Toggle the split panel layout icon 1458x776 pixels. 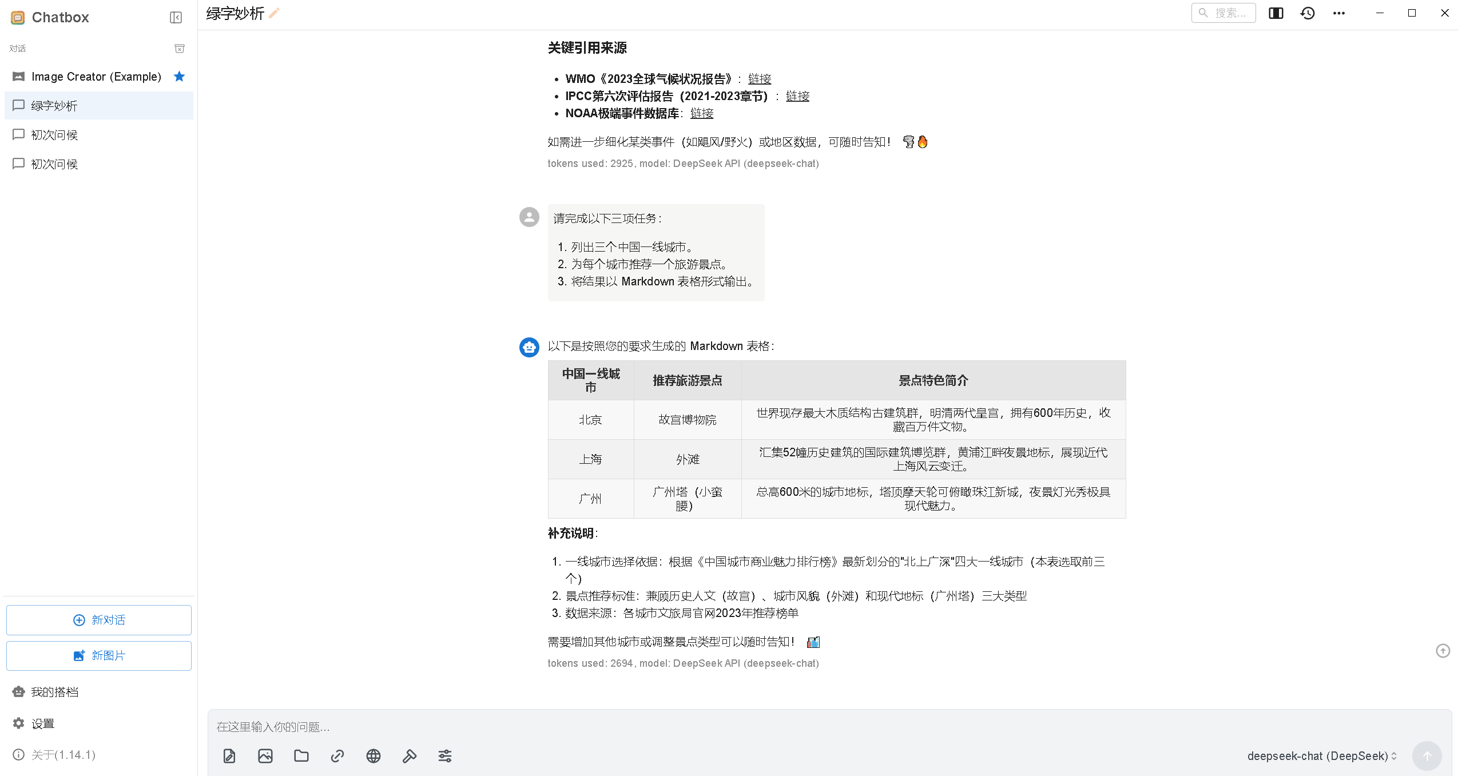point(1276,13)
